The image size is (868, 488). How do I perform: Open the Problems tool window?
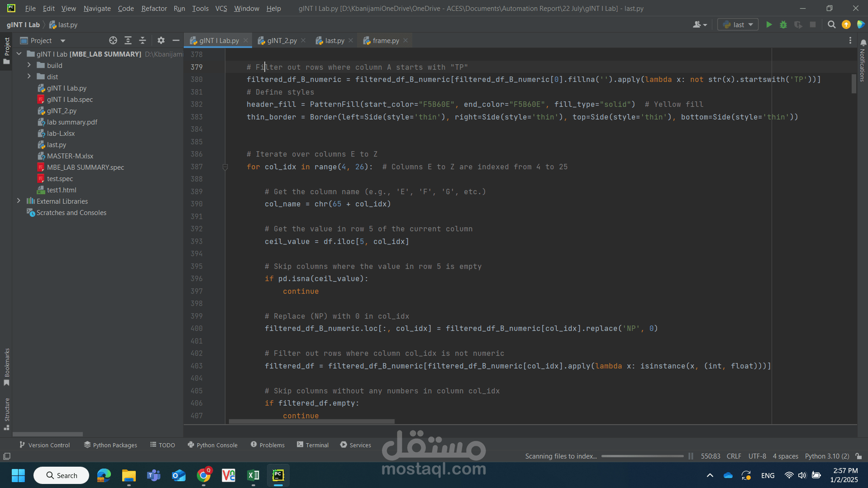click(267, 445)
